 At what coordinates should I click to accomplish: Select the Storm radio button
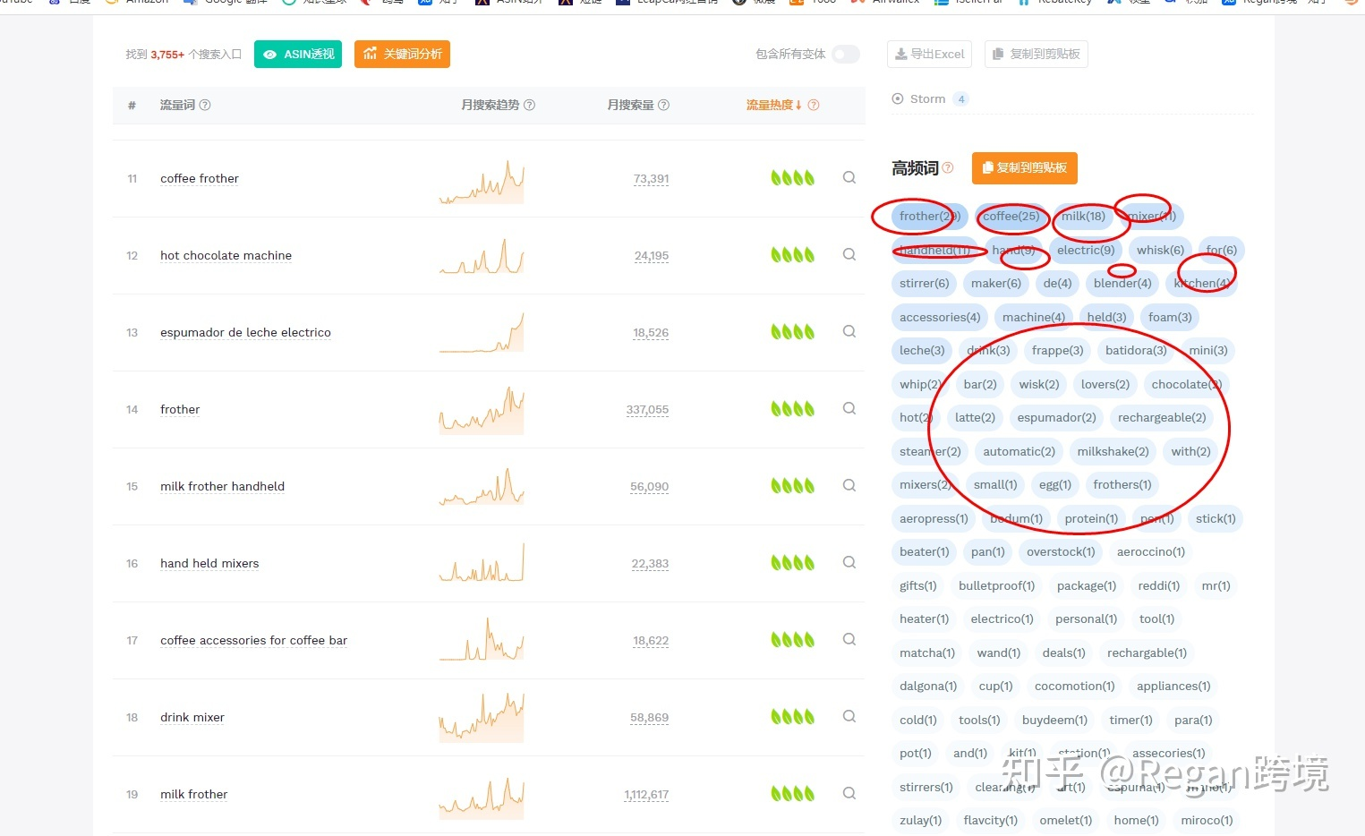tap(897, 98)
